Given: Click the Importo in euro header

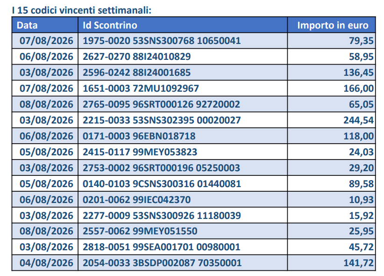Looking at the screenshot, I should tap(333, 25).
